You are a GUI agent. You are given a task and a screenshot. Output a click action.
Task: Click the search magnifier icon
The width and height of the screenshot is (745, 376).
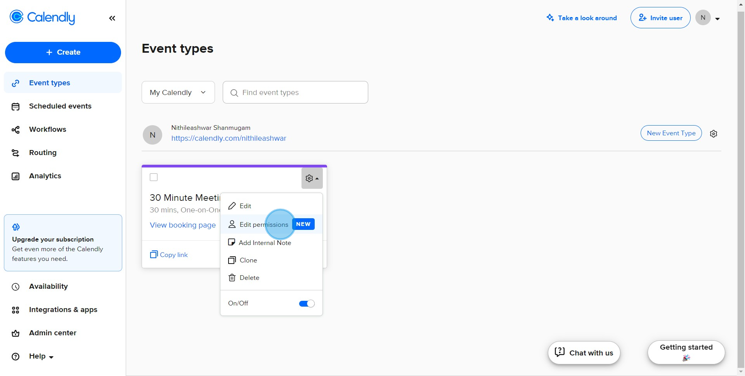tap(234, 93)
